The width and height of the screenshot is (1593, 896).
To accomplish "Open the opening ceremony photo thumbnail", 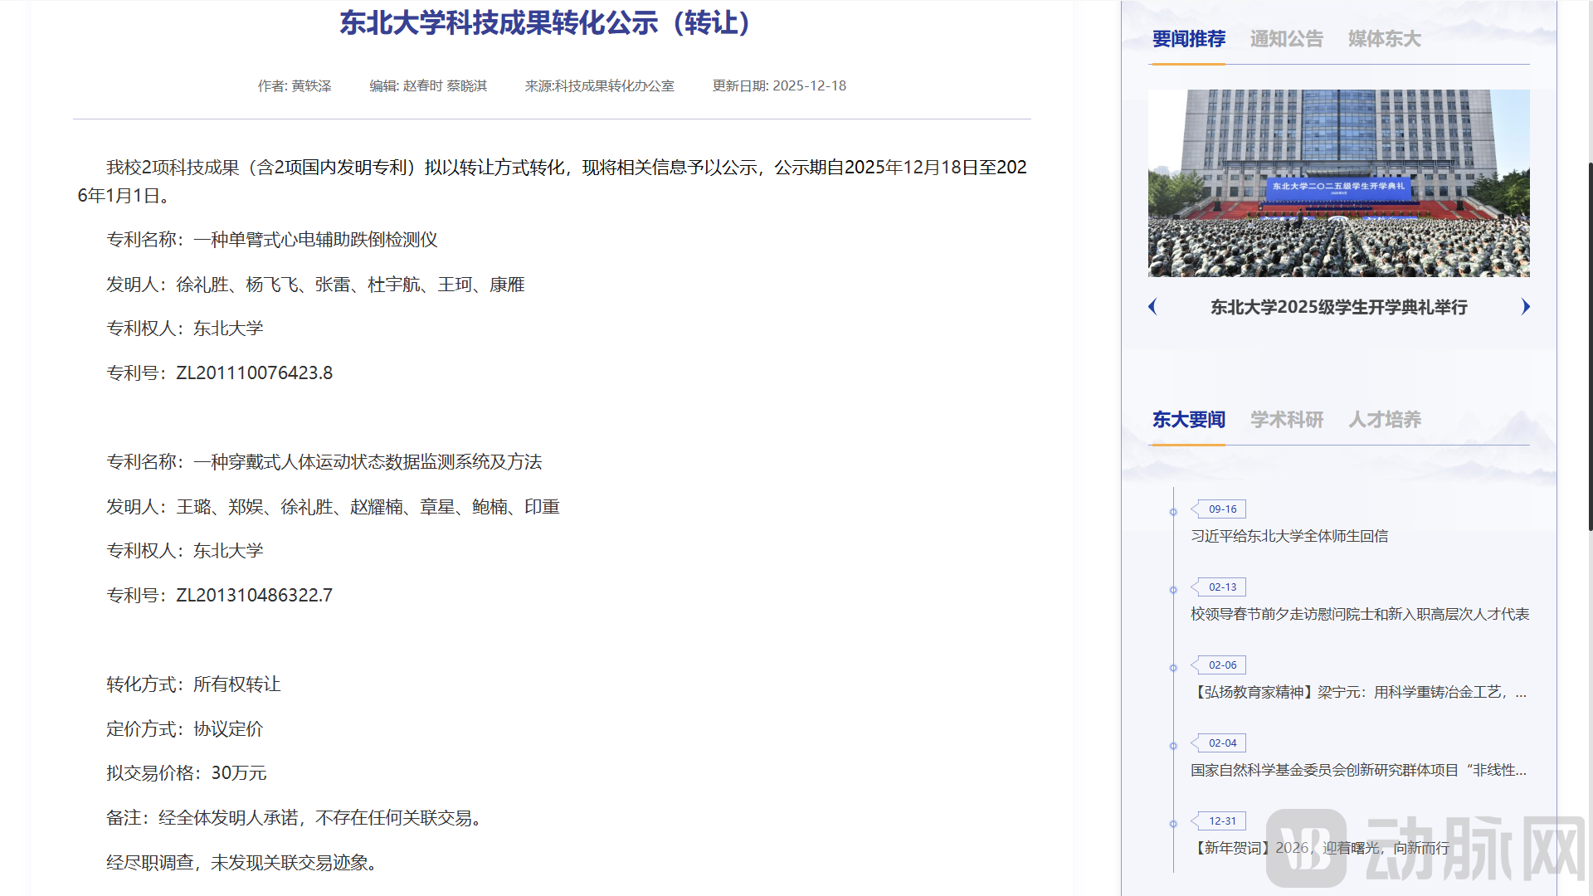I will point(1338,183).
